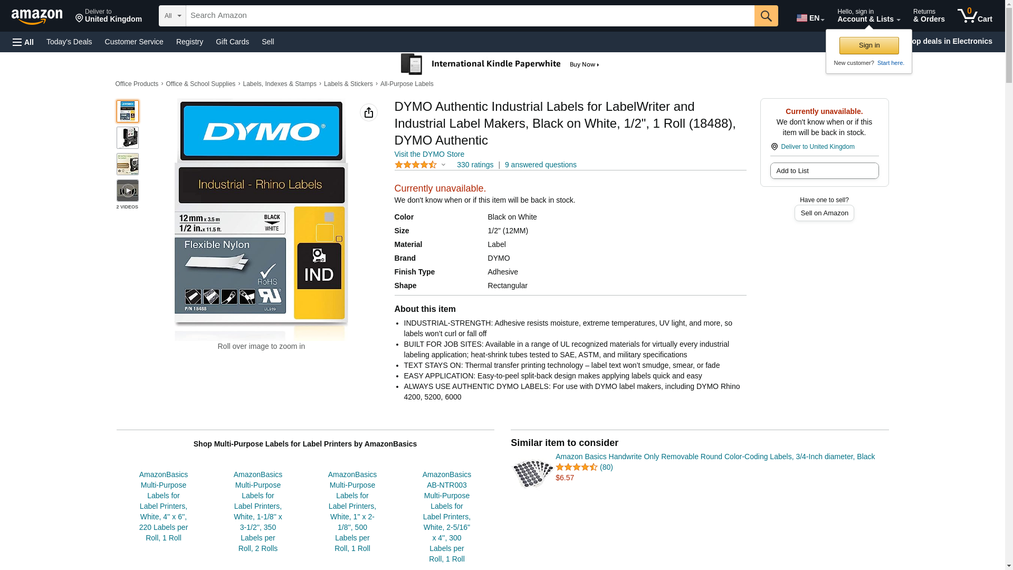Focus the Search Amazon input field
The image size is (1013, 570).
[470, 16]
